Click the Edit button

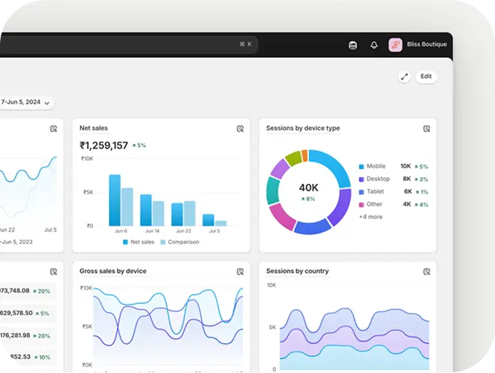point(426,77)
